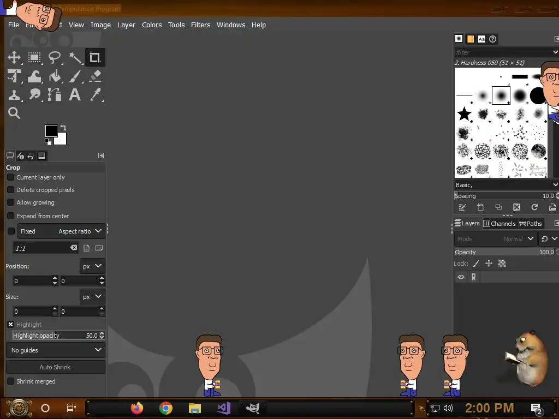Screen dimensions: 559x419
Task: Select the Bucket Fill tool
Action: [55, 76]
